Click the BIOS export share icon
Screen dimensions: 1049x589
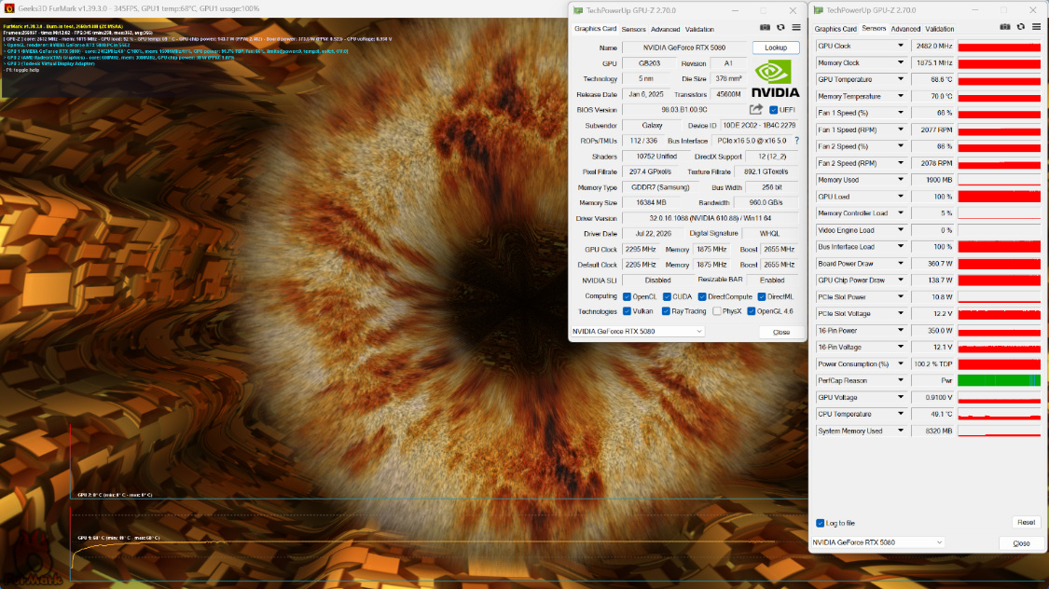click(756, 110)
